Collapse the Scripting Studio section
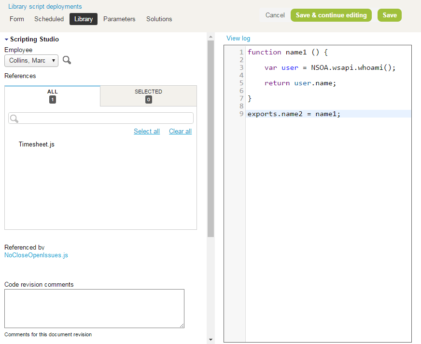The image size is (421, 344). 6,40
